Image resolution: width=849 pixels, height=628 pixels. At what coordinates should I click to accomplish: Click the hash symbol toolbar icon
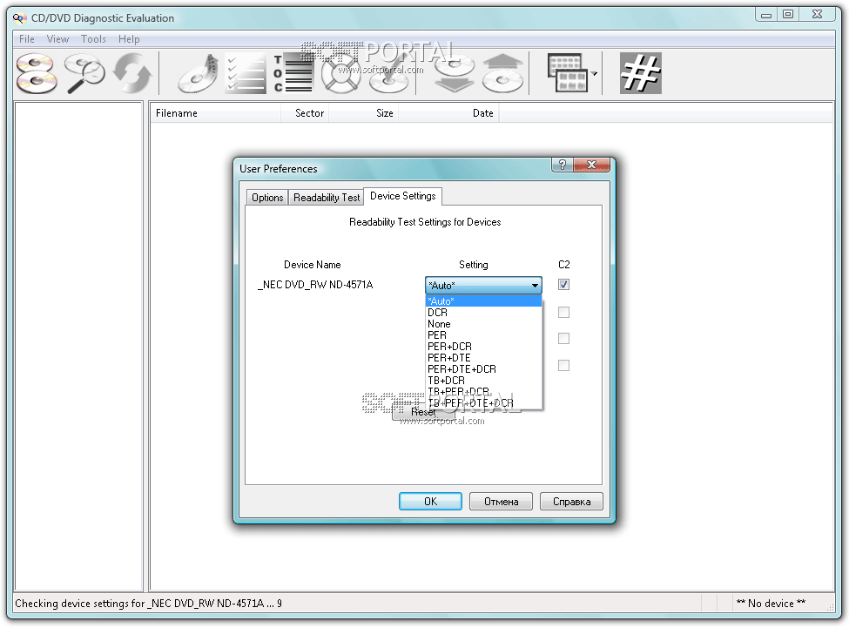click(x=640, y=73)
